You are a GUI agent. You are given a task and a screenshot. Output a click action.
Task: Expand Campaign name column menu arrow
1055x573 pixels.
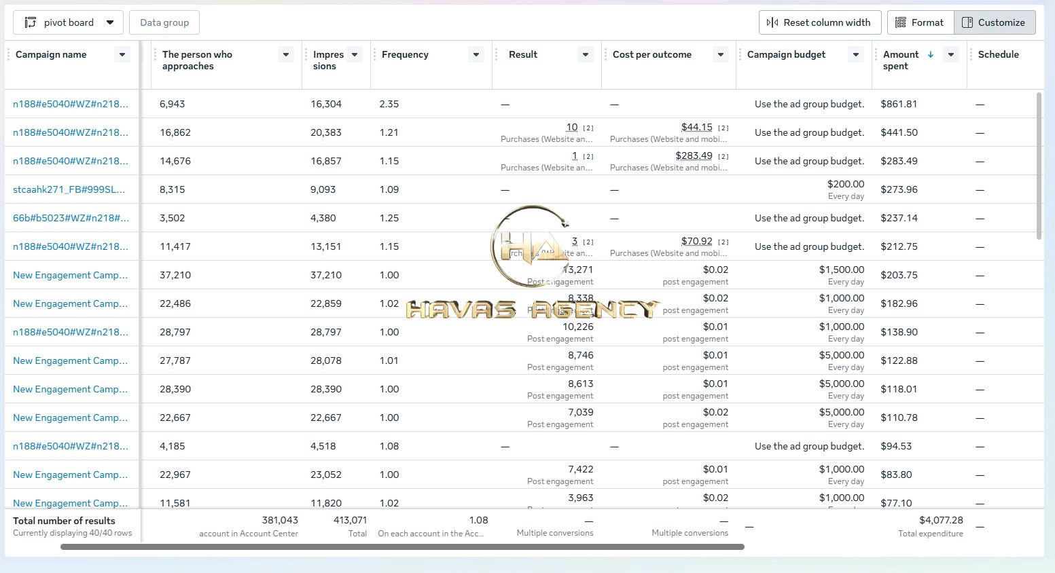(122, 54)
